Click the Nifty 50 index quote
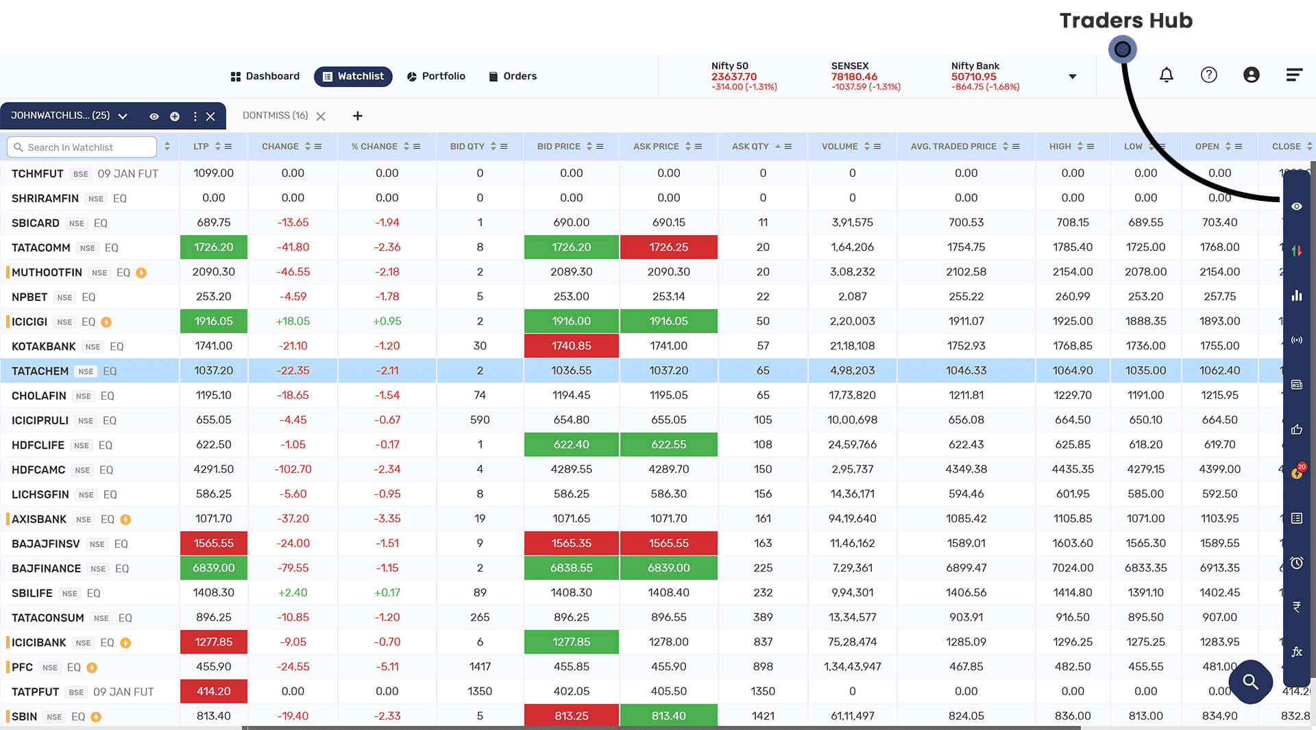The image size is (1316, 730). click(744, 76)
